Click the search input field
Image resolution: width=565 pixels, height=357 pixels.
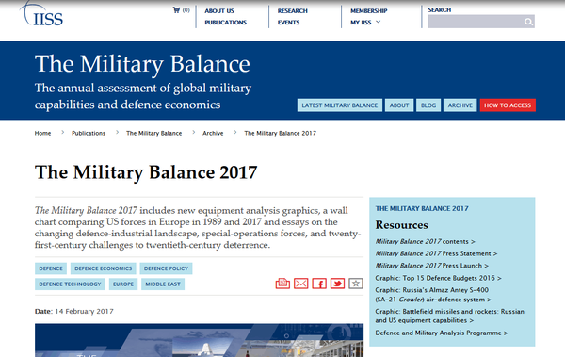(x=476, y=22)
